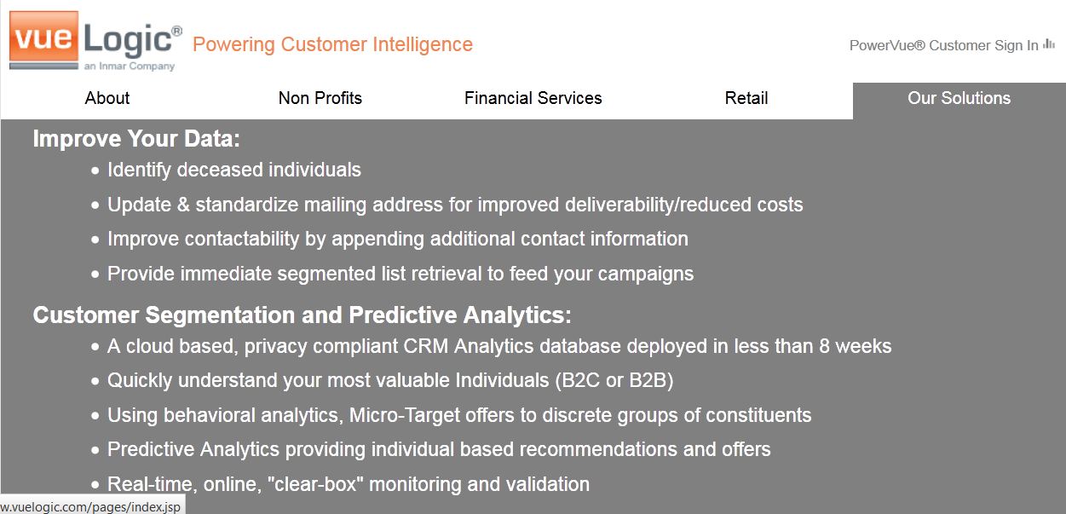Click Predictive Analytics recommendations item

(x=439, y=449)
